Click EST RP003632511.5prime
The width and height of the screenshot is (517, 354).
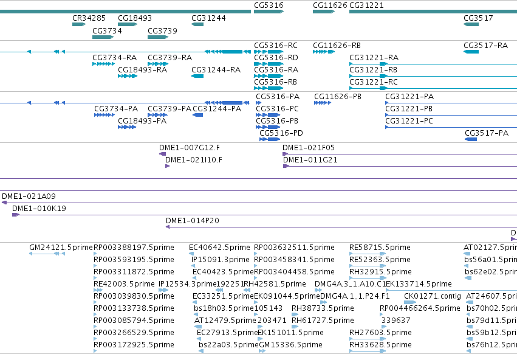click(256, 254)
